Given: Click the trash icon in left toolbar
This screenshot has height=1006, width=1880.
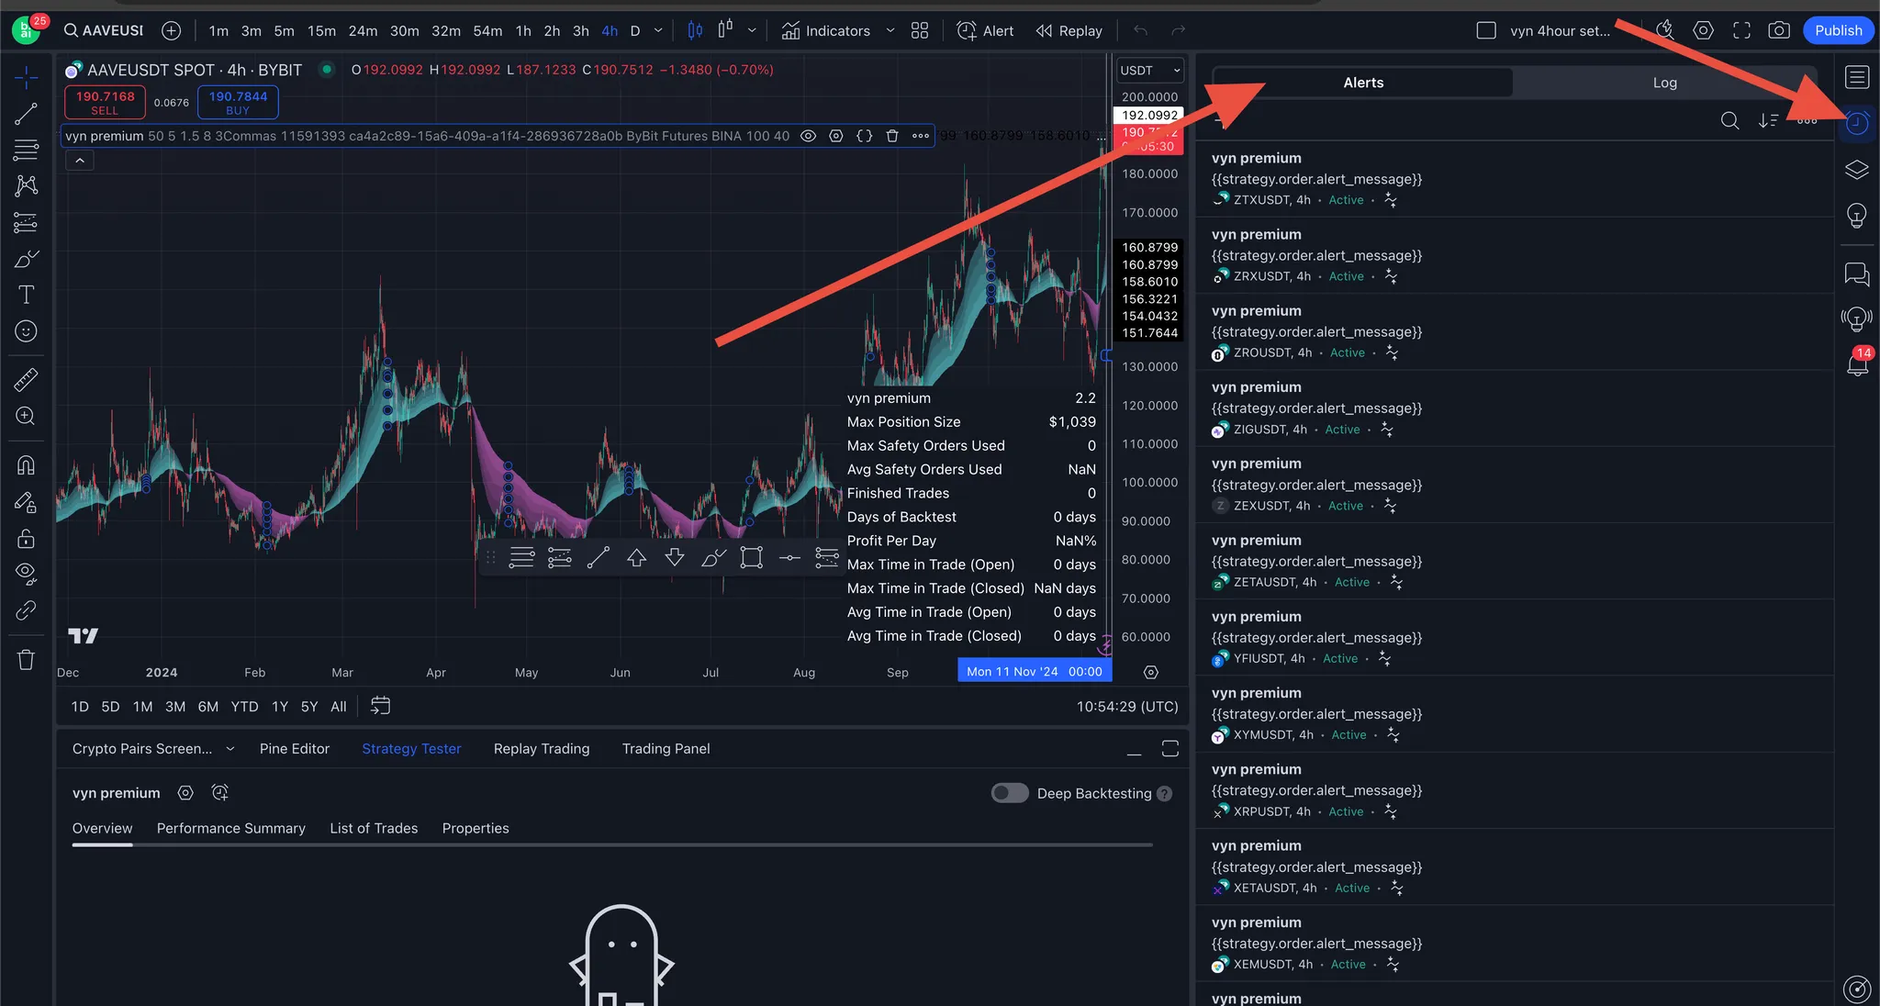Looking at the screenshot, I should point(26,660).
